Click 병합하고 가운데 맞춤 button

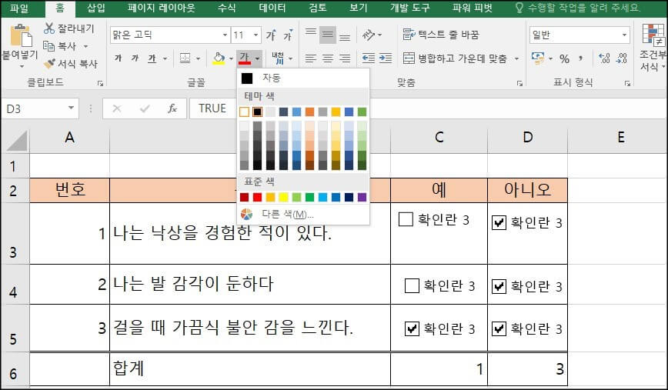click(456, 58)
